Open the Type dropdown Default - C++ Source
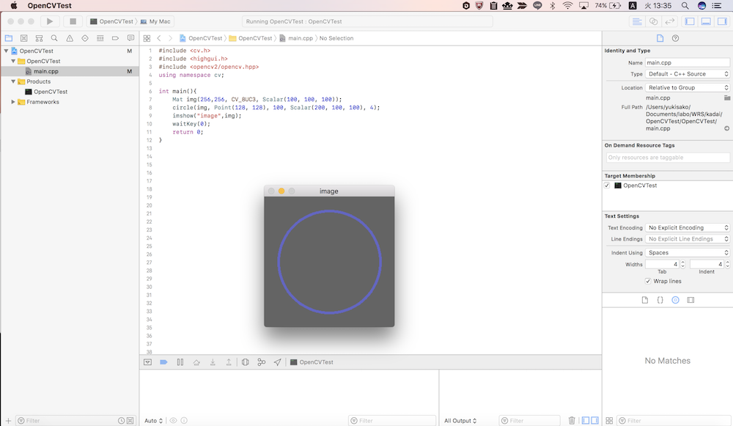The width and height of the screenshot is (733, 426). [688, 74]
